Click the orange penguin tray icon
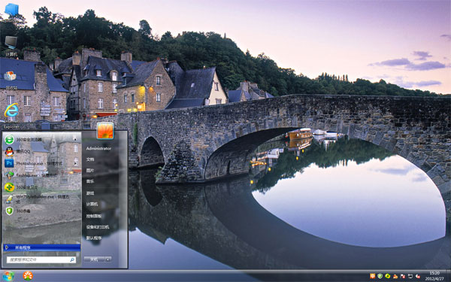 click(395, 276)
